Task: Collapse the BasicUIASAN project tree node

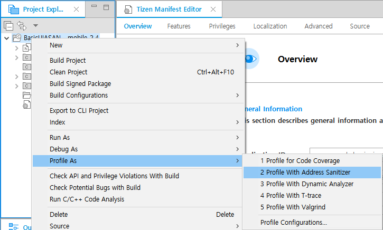Action: click(6, 38)
